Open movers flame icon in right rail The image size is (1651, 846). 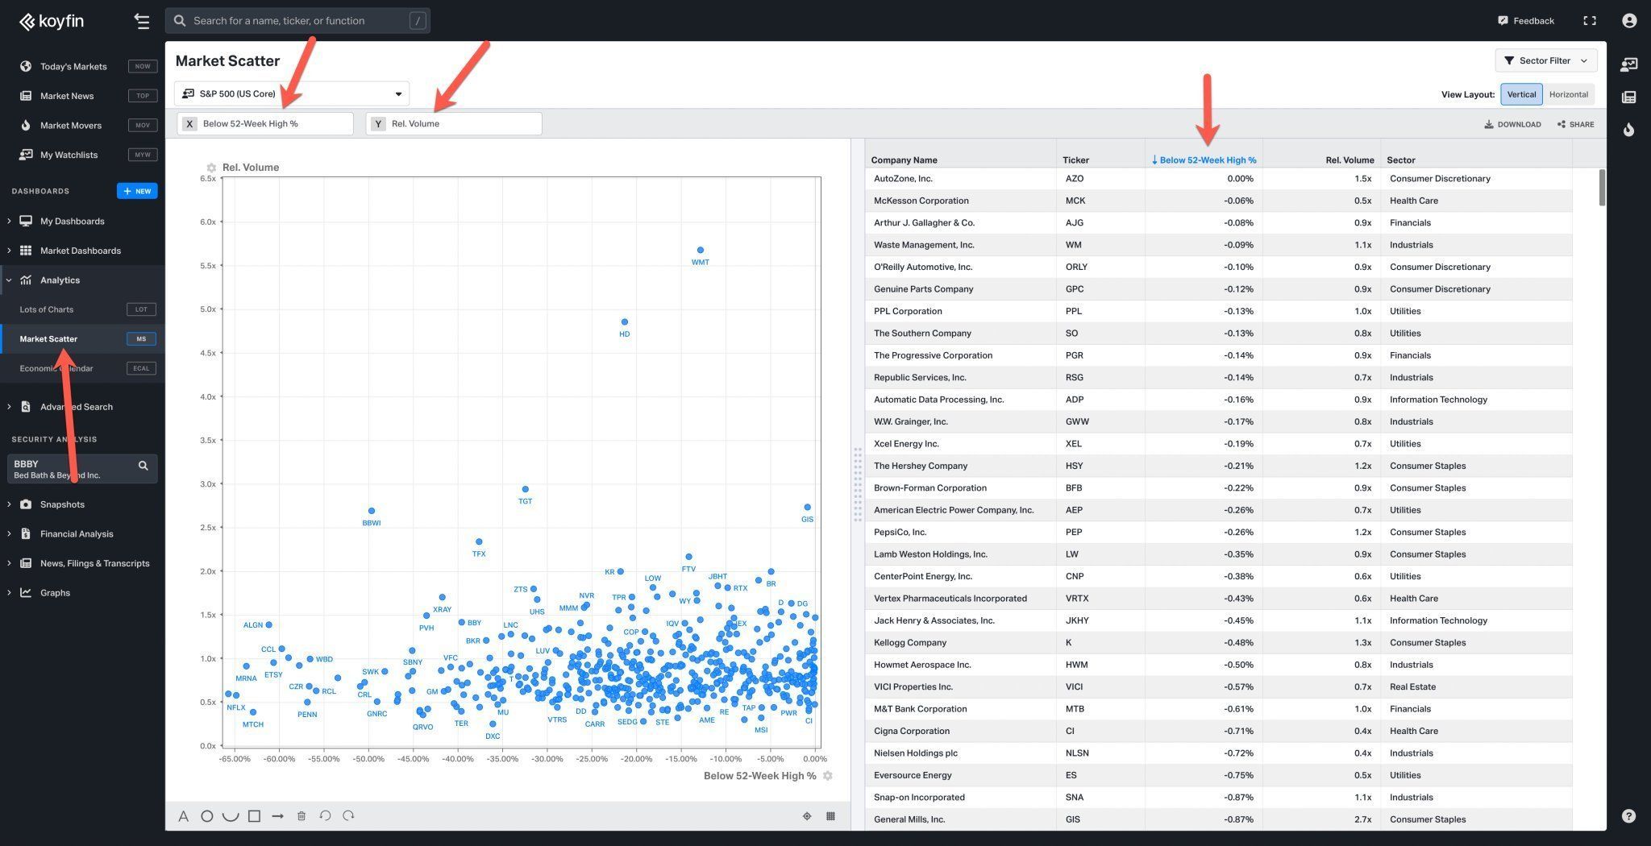click(x=1628, y=130)
